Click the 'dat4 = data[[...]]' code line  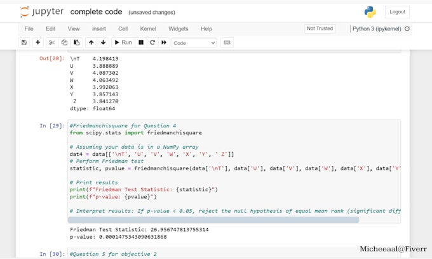pos(152,155)
